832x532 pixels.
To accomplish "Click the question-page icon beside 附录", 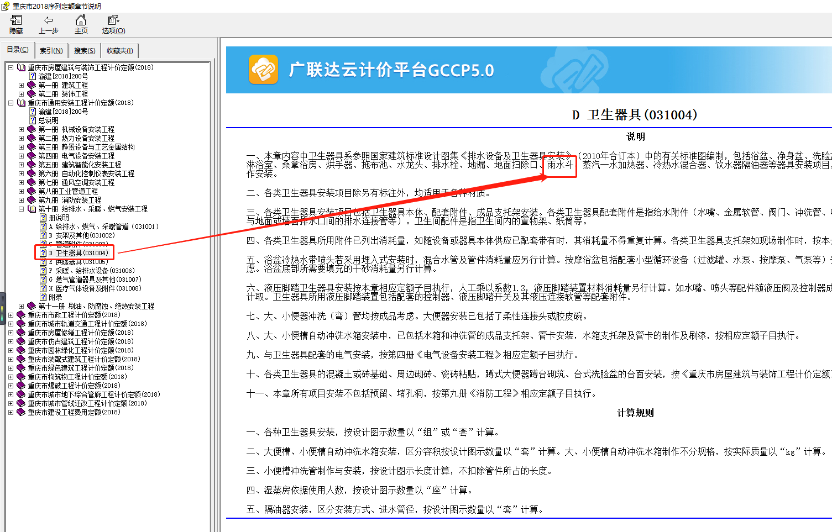I will click(x=43, y=297).
